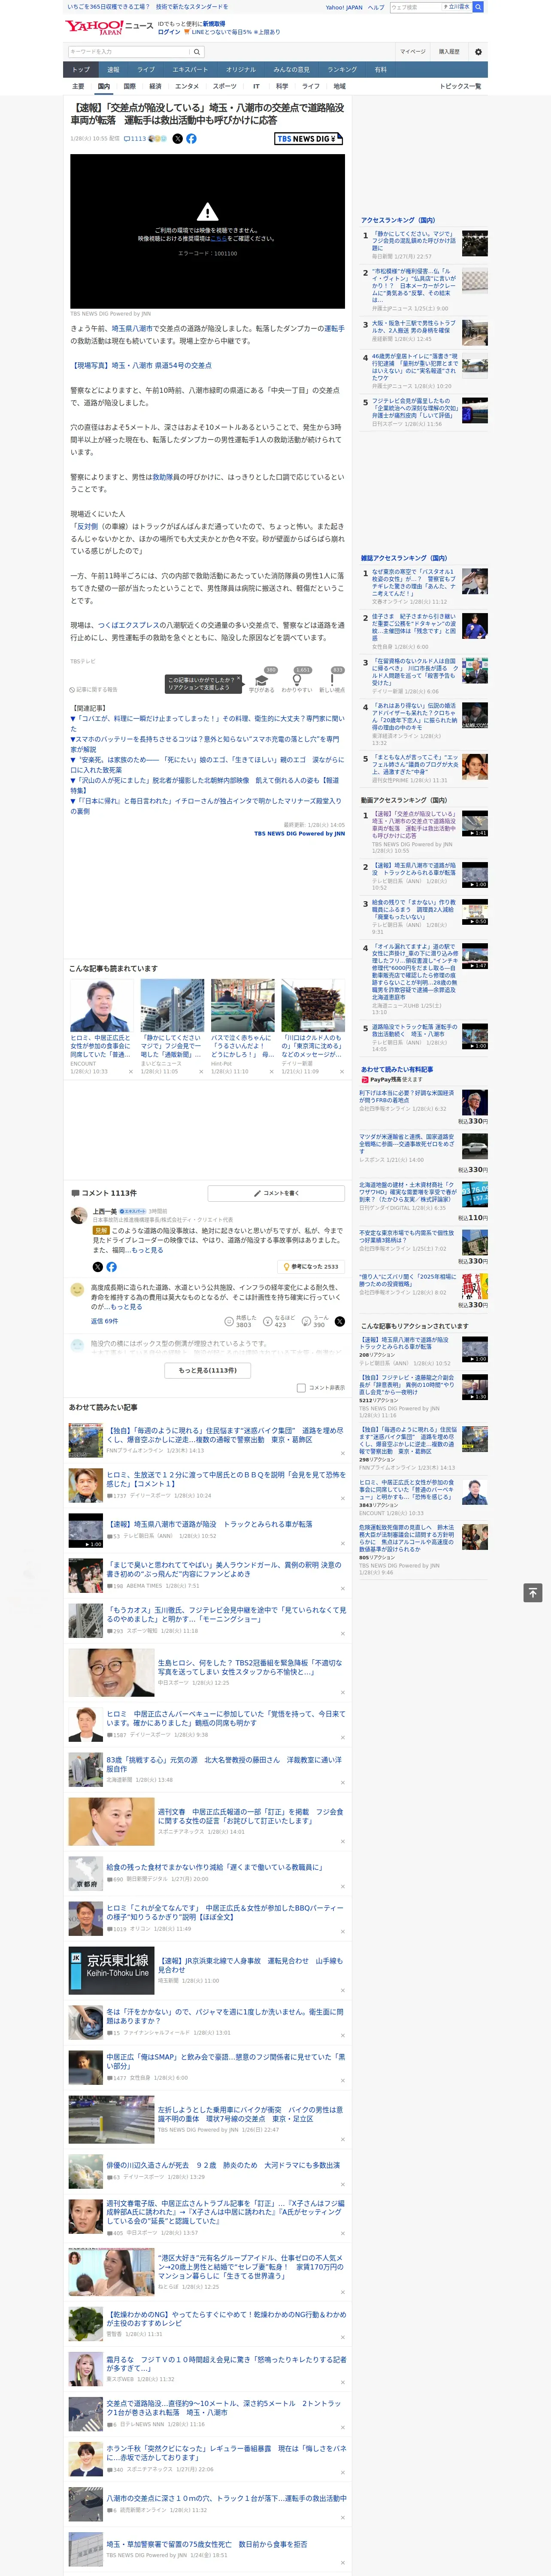Open the ヘルプ link
Viewport: 551px width, 2576px height.
pyautogui.click(x=376, y=7)
